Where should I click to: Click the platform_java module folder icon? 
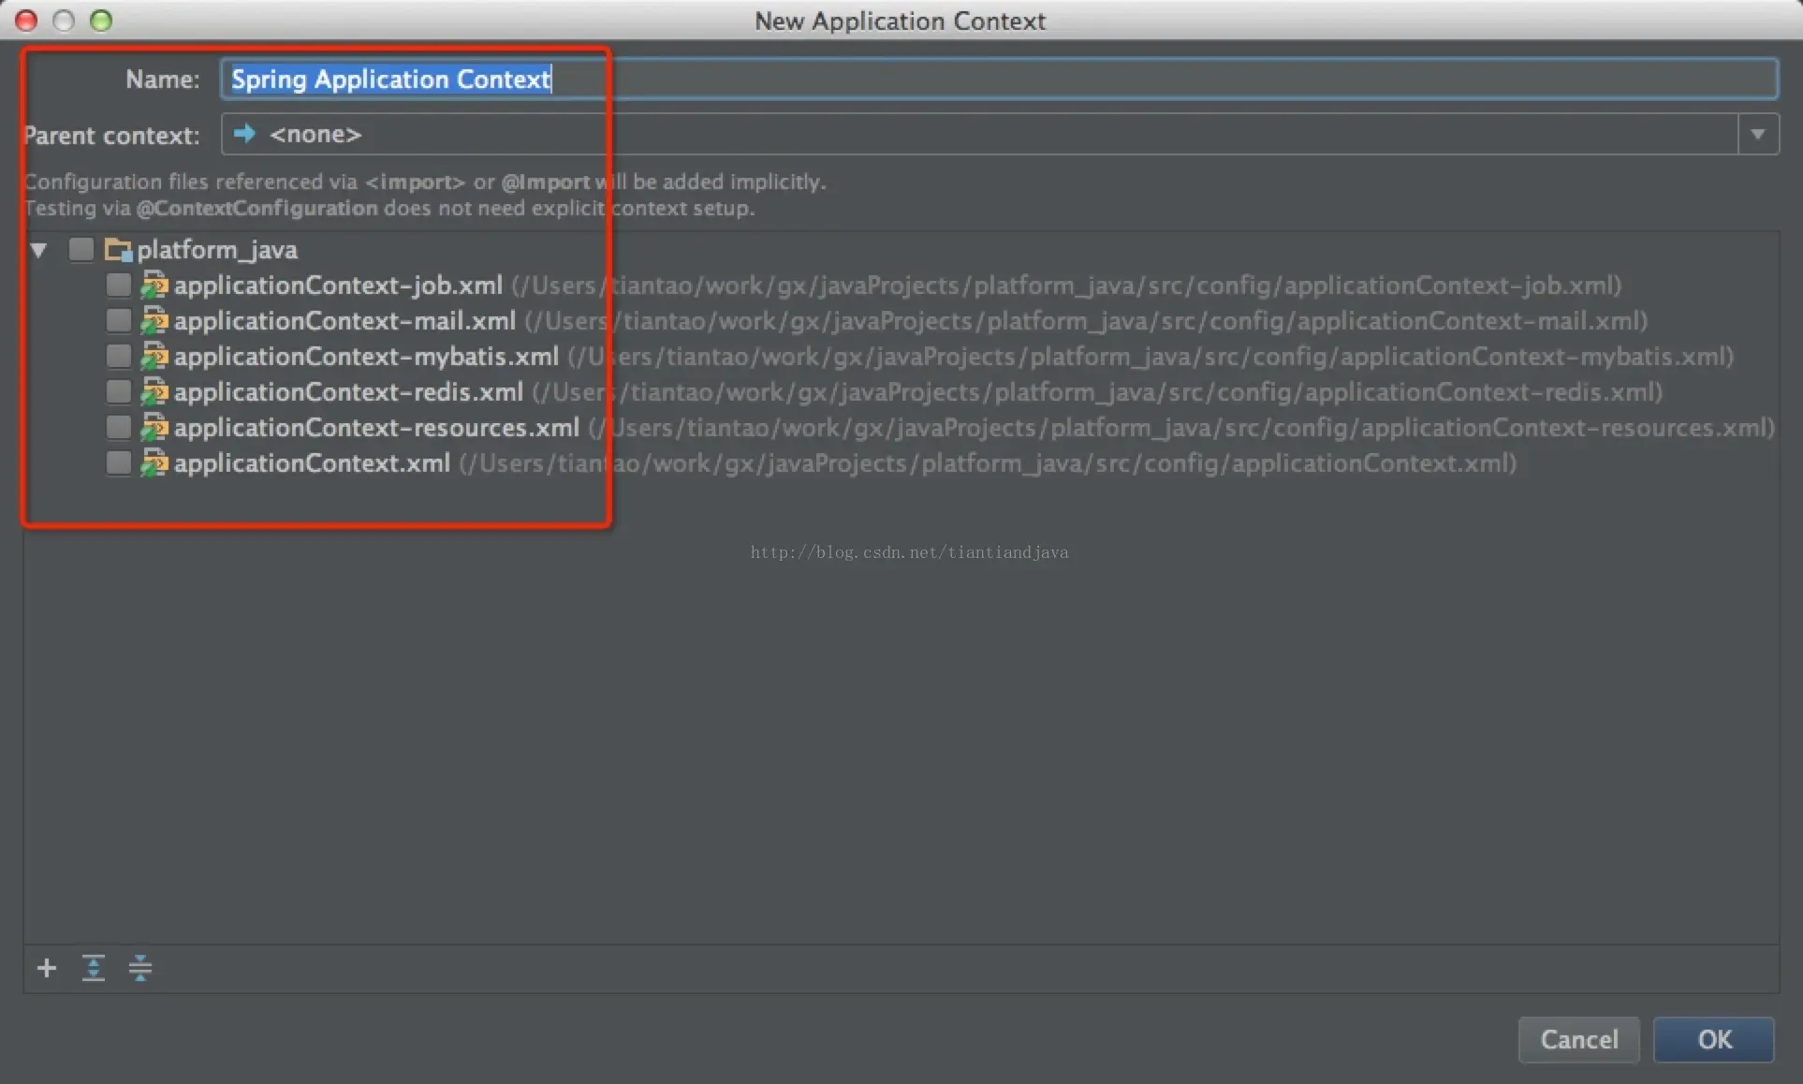118,250
